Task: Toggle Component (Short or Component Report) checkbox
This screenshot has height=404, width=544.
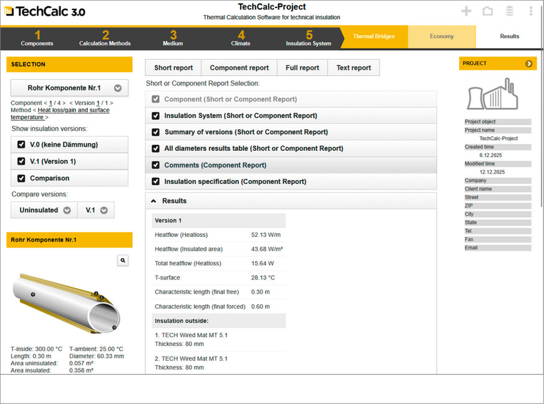Action: [x=155, y=99]
